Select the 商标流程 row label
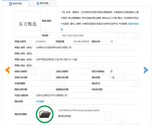 point(19,101)
